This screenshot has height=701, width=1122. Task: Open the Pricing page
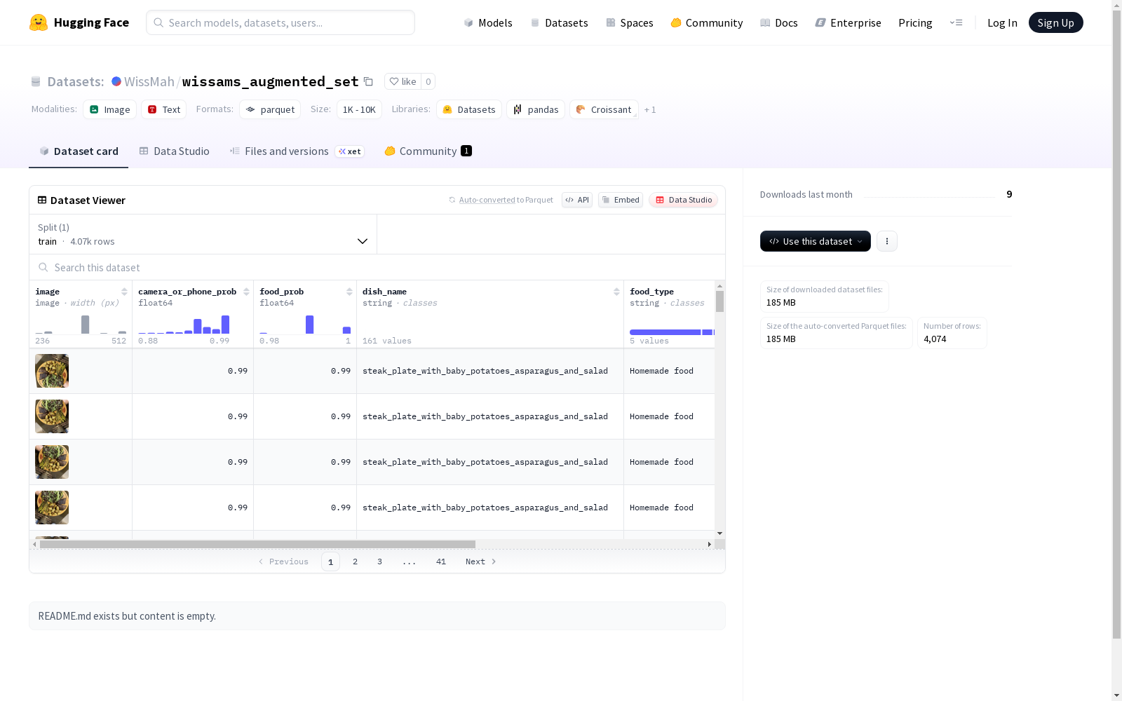click(x=915, y=22)
